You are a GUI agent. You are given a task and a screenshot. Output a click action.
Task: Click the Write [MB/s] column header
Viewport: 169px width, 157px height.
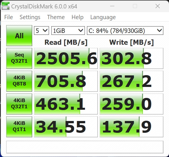tap(131, 42)
